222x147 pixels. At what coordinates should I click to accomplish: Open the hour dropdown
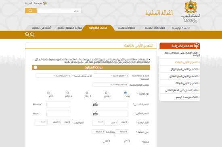point(121,132)
